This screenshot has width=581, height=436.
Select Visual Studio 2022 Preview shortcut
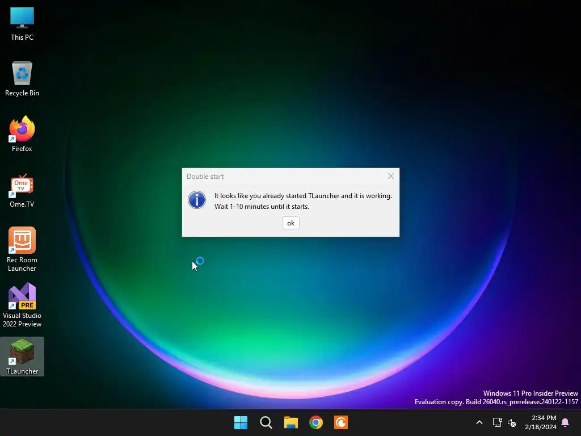[22, 305]
